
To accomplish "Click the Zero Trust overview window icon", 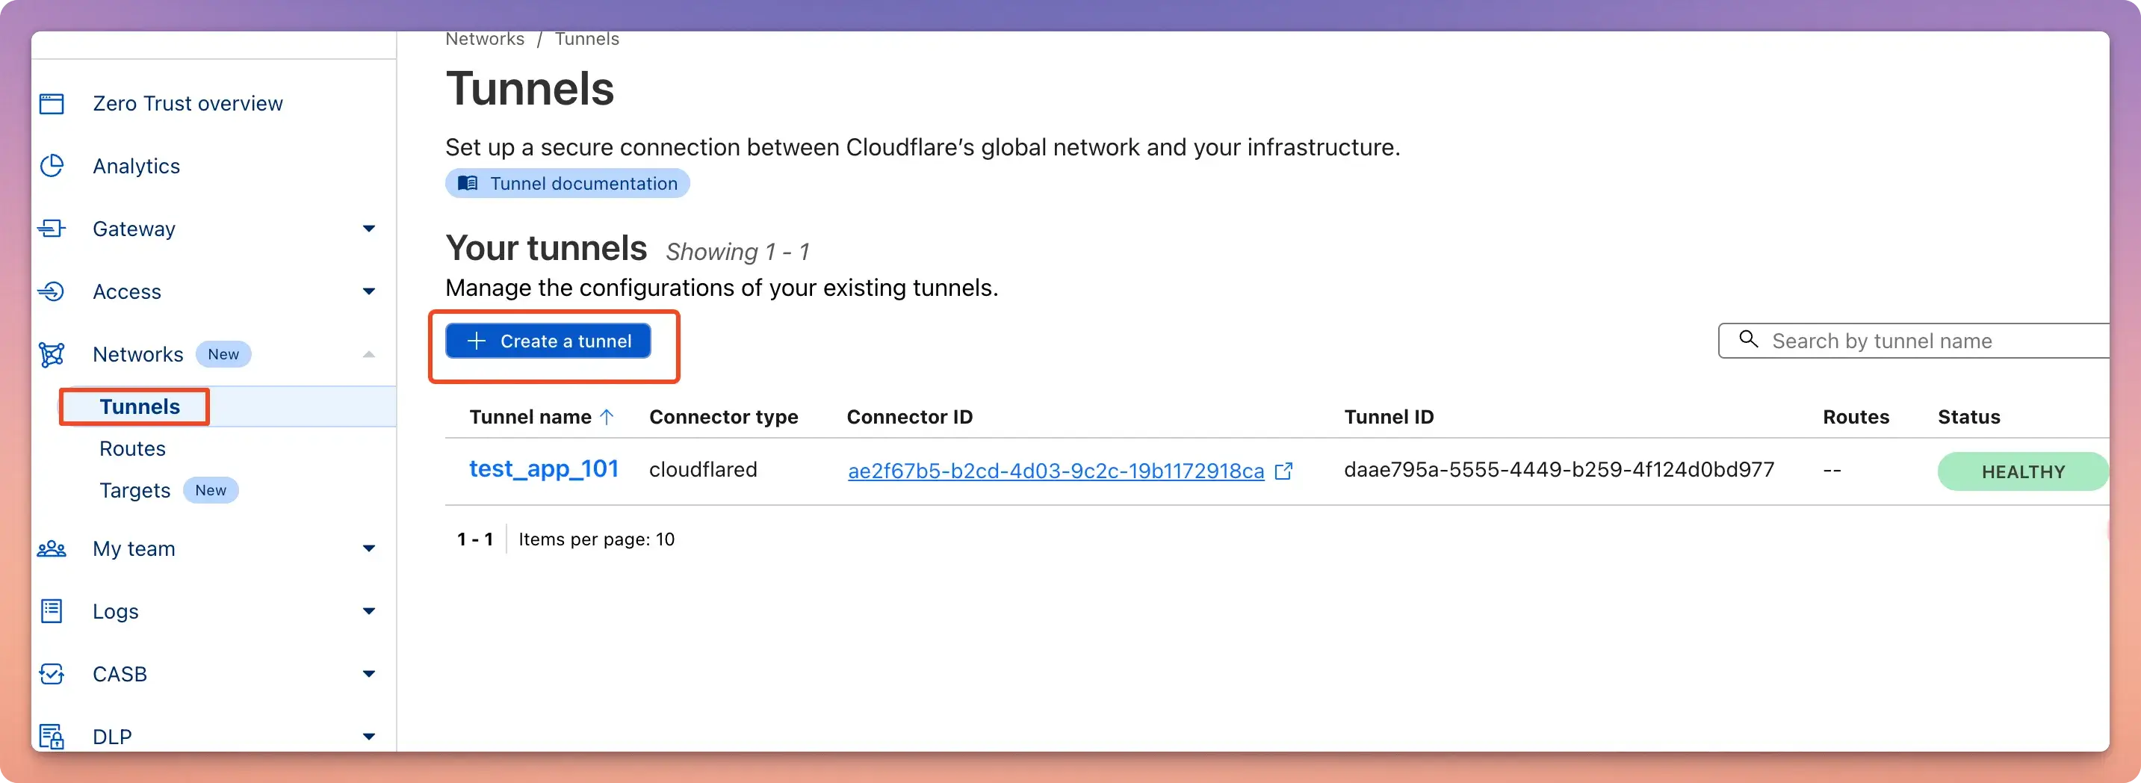I will tap(52, 104).
